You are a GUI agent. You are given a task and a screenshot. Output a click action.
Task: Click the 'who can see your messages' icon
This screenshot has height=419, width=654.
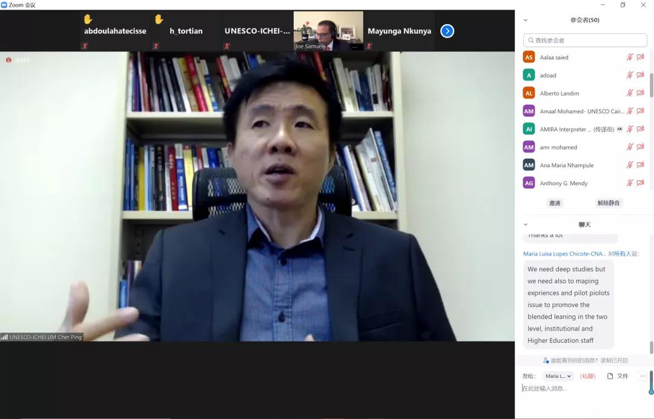(546, 360)
